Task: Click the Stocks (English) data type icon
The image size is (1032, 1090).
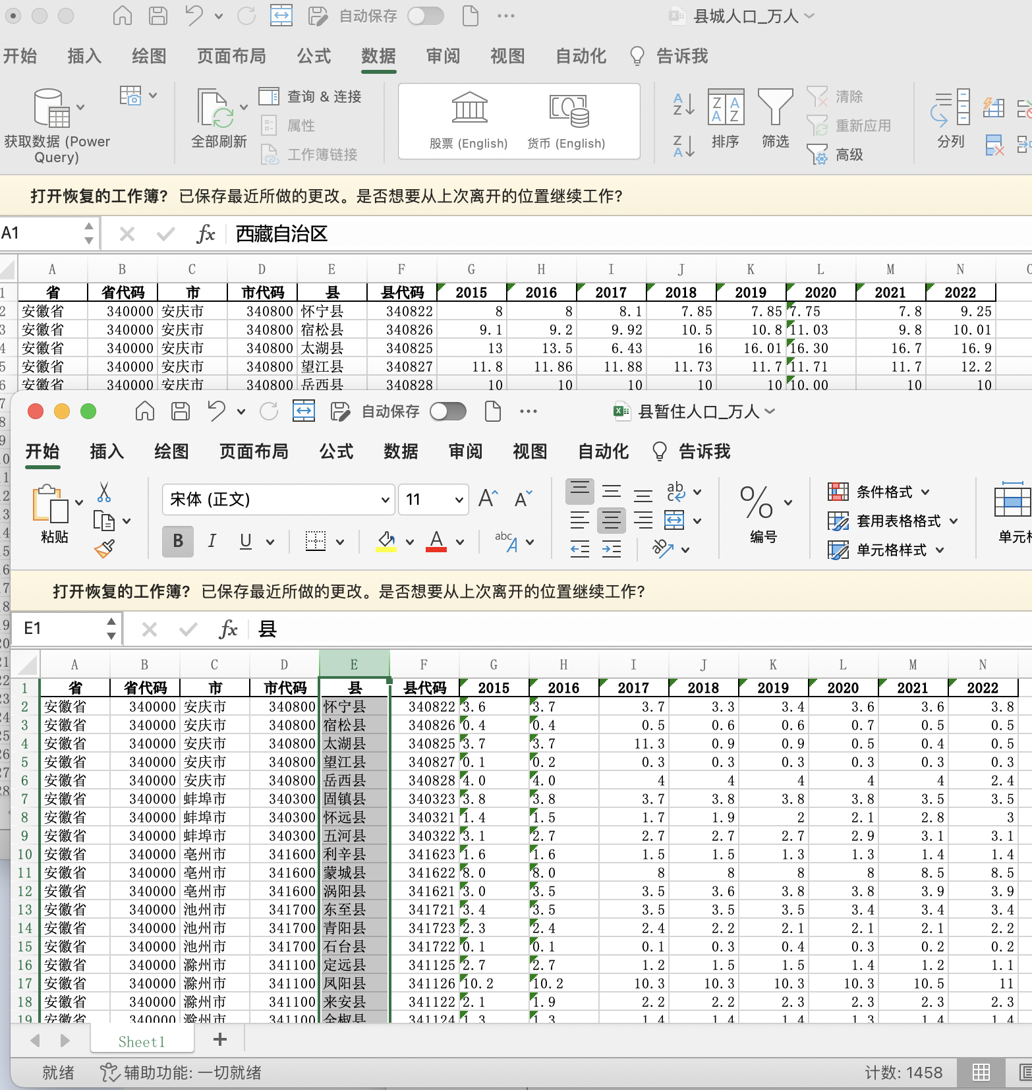Action: [x=469, y=108]
